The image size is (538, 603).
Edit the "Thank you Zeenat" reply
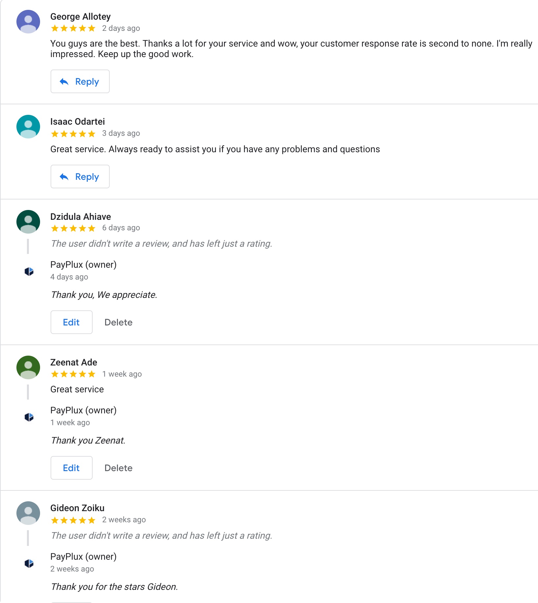71,468
